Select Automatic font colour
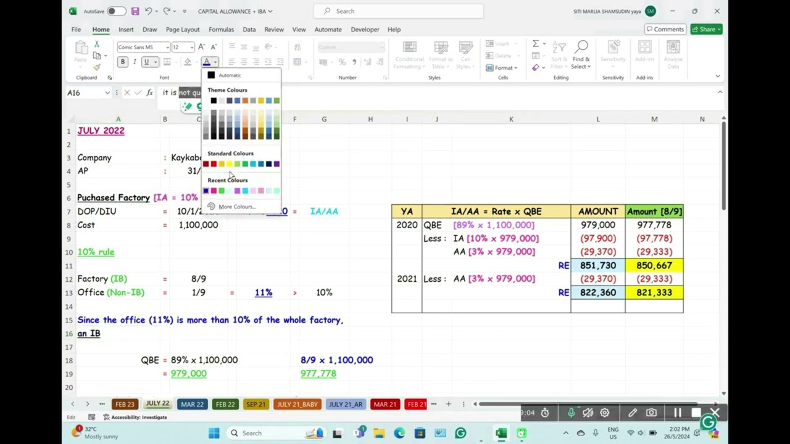Image resolution: width=790 pixels, height=444 pixels. (x=229, y=75)
